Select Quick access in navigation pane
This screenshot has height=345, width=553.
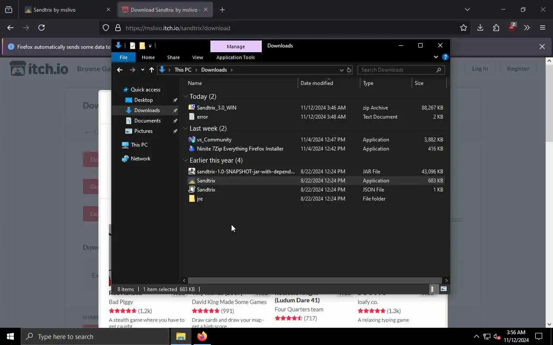(146, 89)
